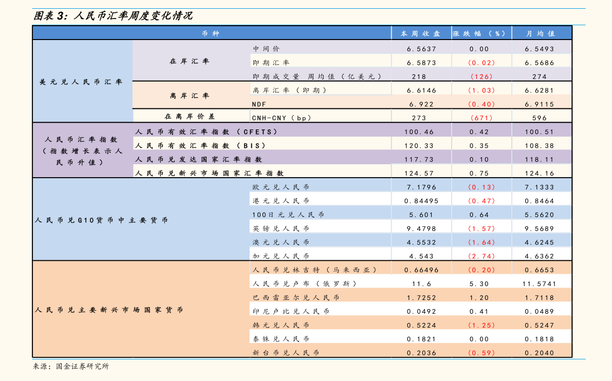Select the 在离岸价差 row label
Screen dimensions: 612x381
click(190, 116)
